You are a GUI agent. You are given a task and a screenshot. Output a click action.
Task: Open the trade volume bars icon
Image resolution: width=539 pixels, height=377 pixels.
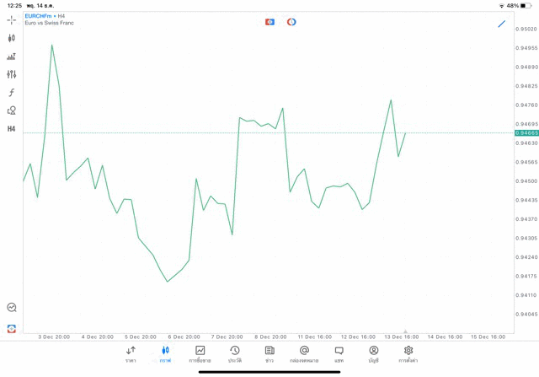click(x=11, y=57)
